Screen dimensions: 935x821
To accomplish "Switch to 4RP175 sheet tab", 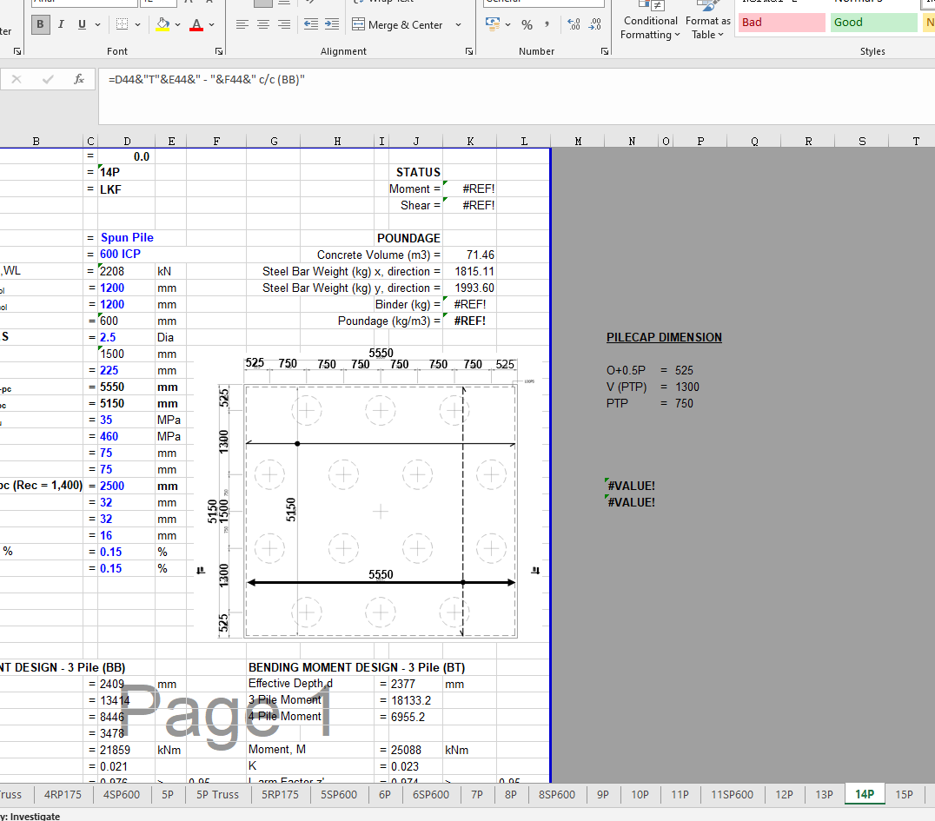I will (x=63, y=795).
